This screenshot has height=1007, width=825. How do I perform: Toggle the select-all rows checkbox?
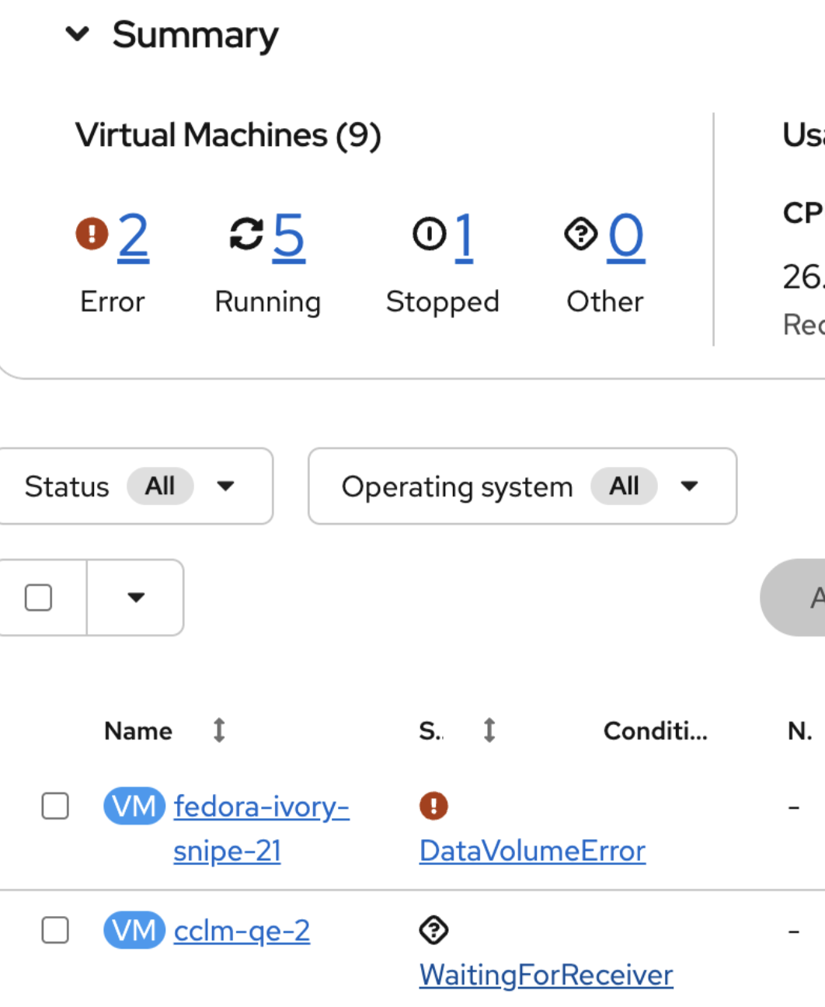click(x=39, y=598)
